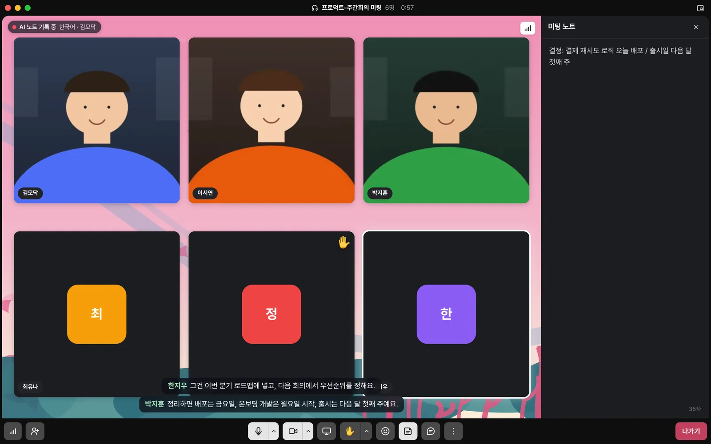This screenshot has height=444, width=711.
Task: Toggle picture-in-picture icon in title bar
Action: tap(700, 8)
